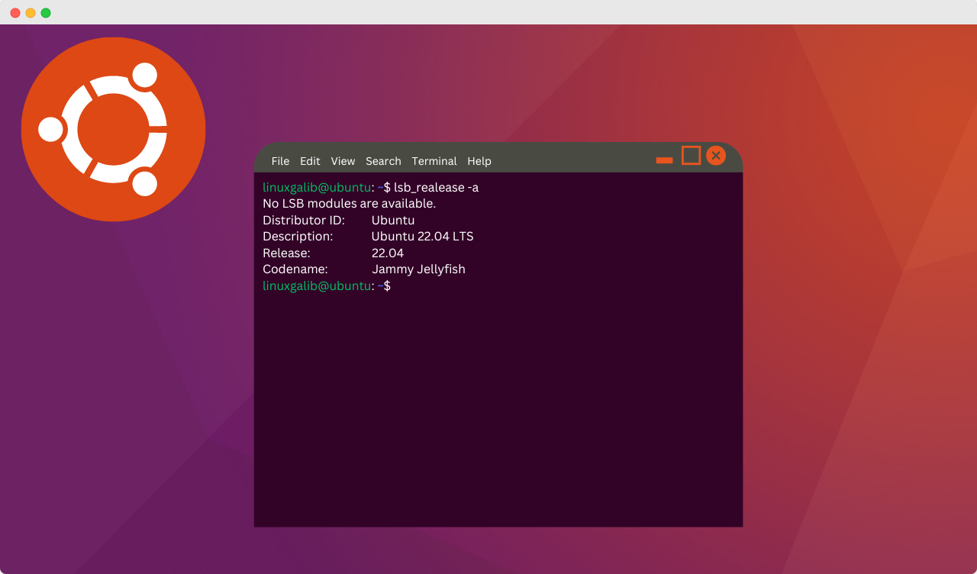Maximize the terminal with square icon

click(x=691, y=156)
